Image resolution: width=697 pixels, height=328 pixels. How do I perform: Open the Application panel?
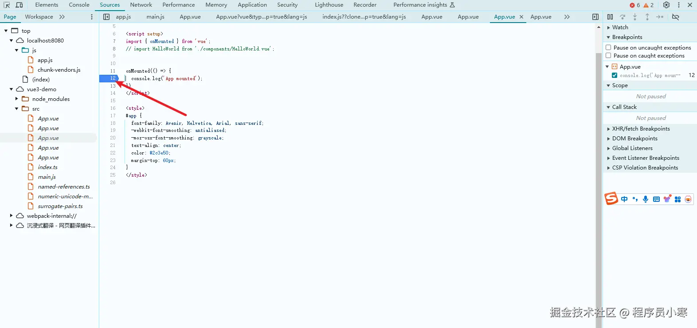252,5
